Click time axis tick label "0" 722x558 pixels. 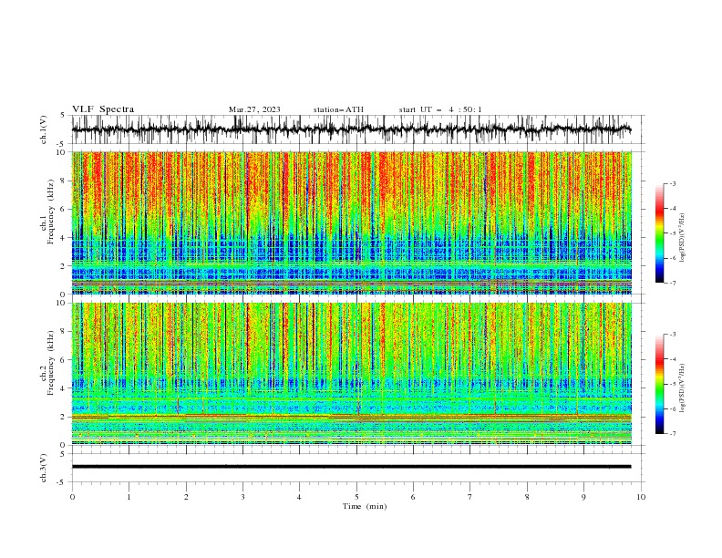72,497
